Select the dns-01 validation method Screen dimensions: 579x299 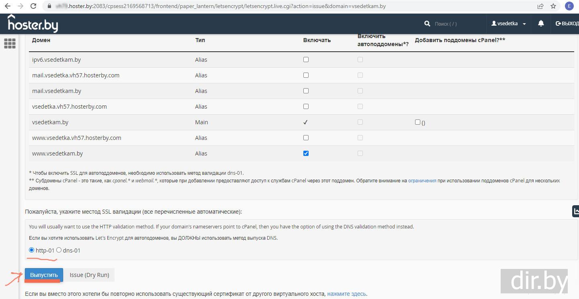tap(59, 250)
